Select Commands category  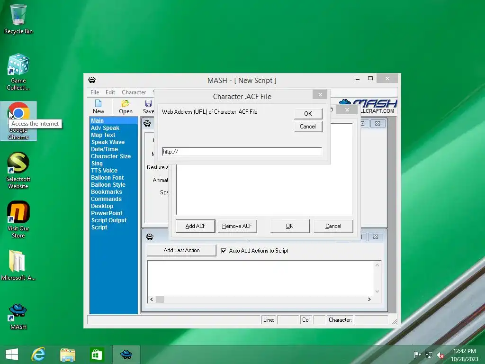click(x=114, y=199)
